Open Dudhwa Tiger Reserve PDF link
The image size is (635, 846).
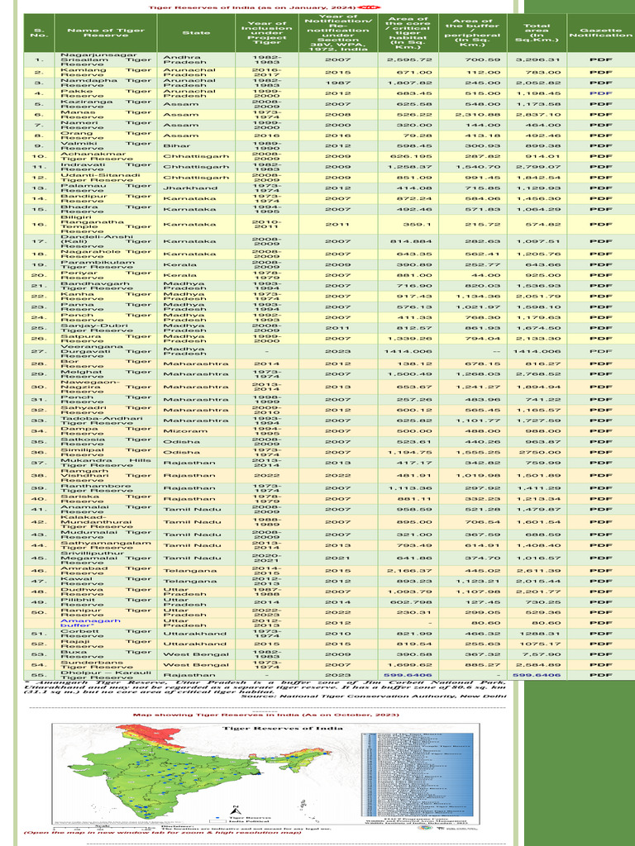point(600,592)
